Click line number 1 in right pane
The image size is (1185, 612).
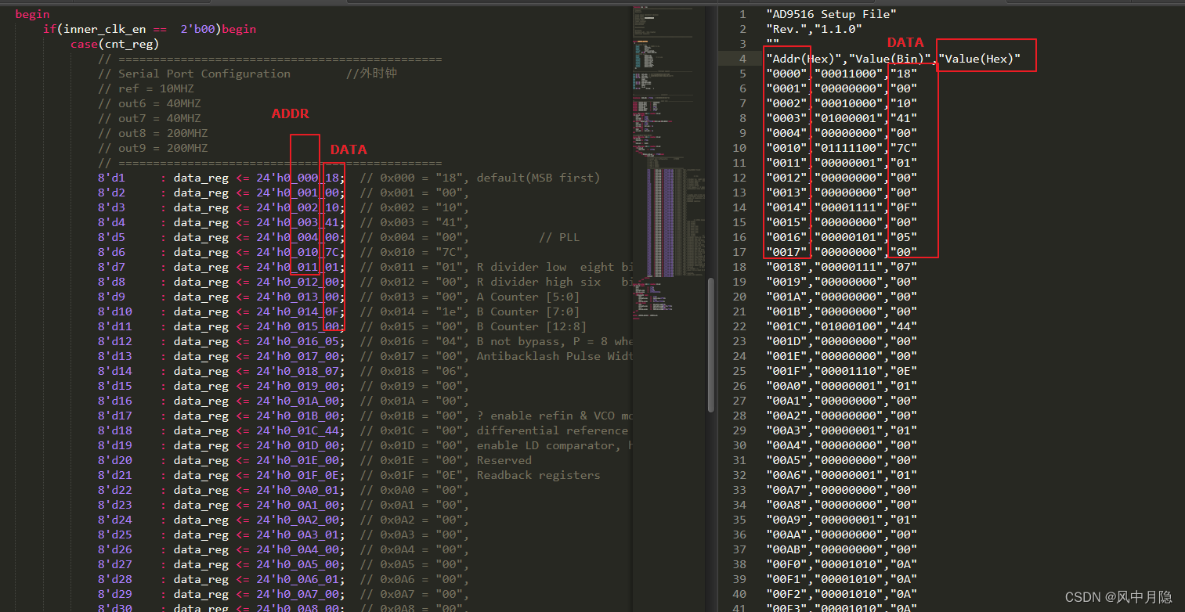coord(743,14)
